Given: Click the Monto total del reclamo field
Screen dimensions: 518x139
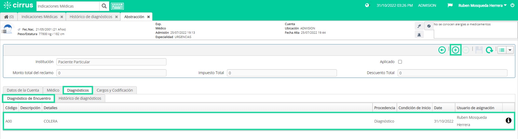Looking at the screenshot, I should click(x=111, y=73).
